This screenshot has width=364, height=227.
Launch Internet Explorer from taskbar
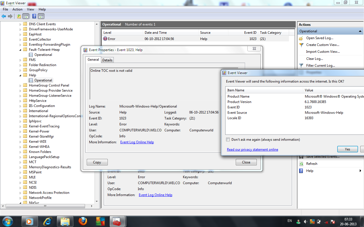pos(47,221)
